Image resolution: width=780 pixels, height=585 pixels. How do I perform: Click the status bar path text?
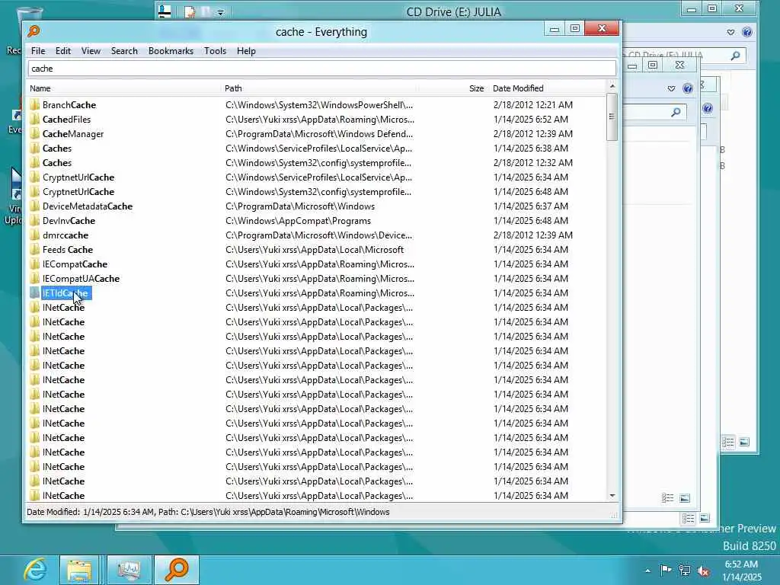[x=208, y=512]
